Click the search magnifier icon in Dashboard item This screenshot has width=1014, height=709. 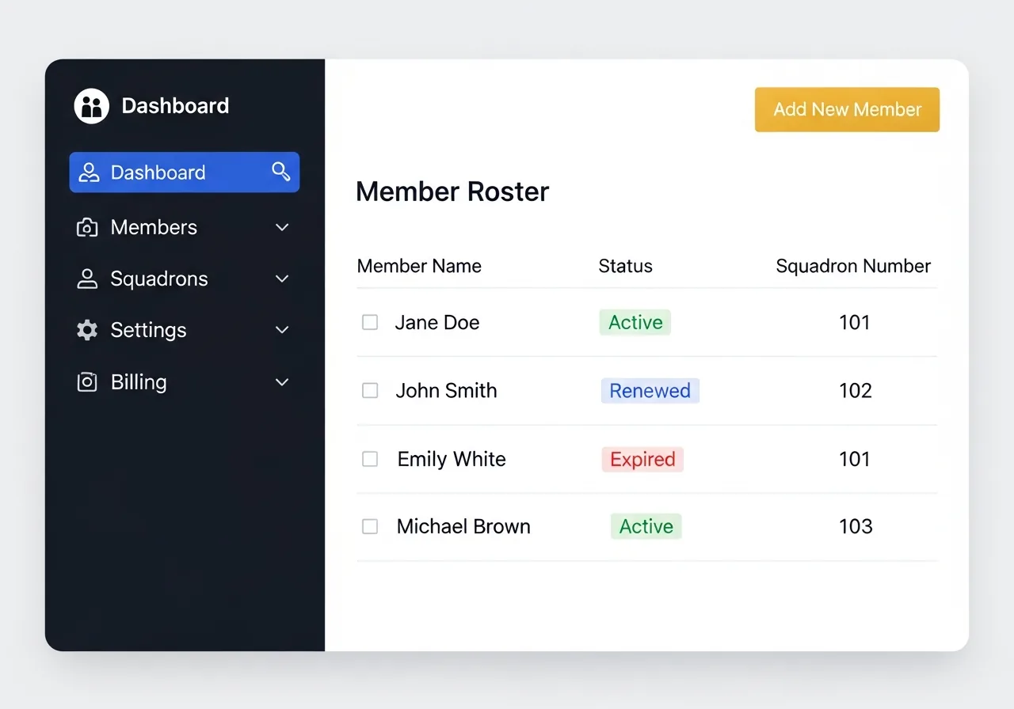point(281,172)
